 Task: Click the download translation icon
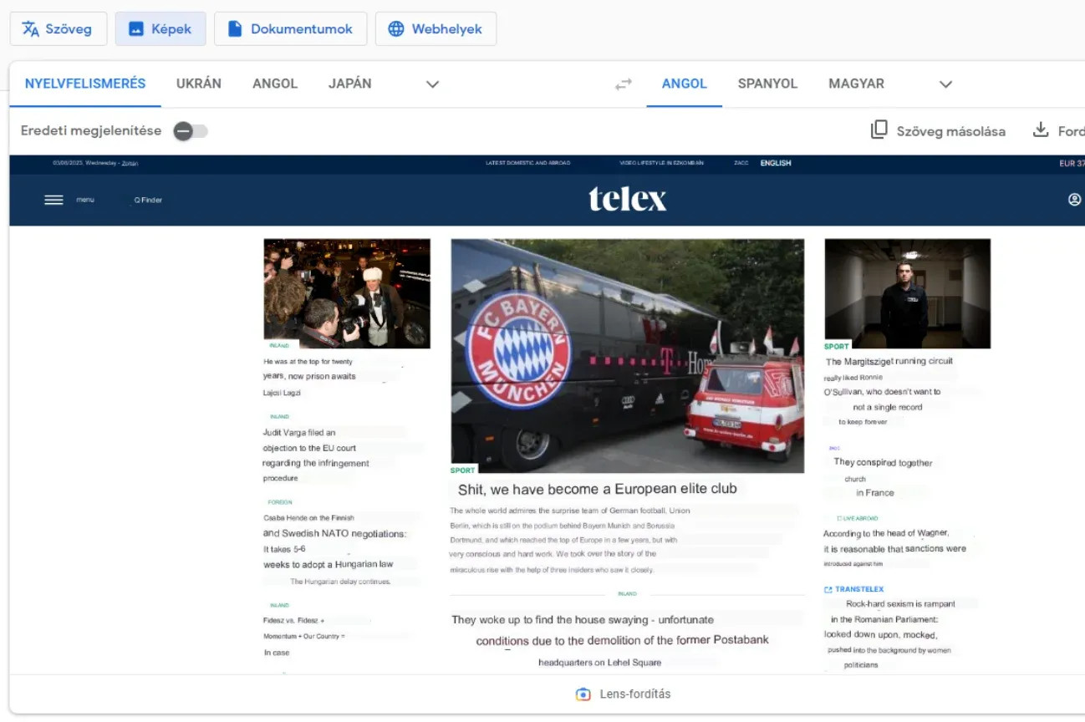pyautogui.click(x=1041, y=130)
